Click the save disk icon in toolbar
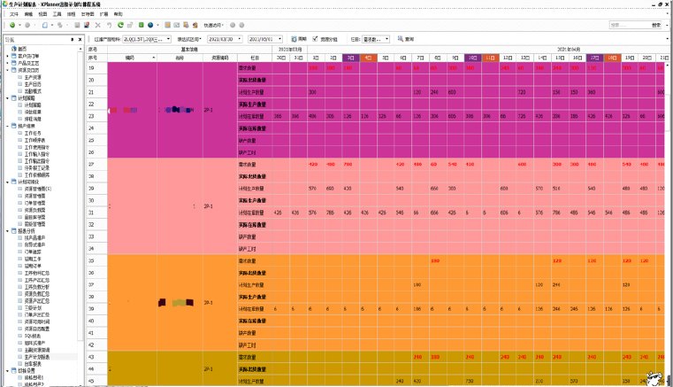The height and width of the screenshot is (387, 673). pyautogui.click(x=77, y=26)
